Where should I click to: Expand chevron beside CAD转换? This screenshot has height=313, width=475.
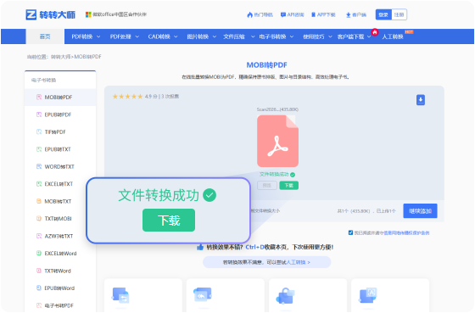[x=176, y=36]
